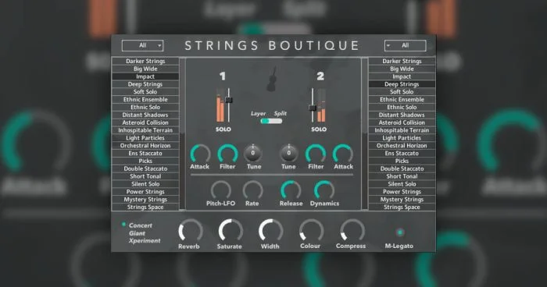Select Strings Space in left list
Viewport: 547px width, 287px height.
pyautogui.click(x=145, y=207)
